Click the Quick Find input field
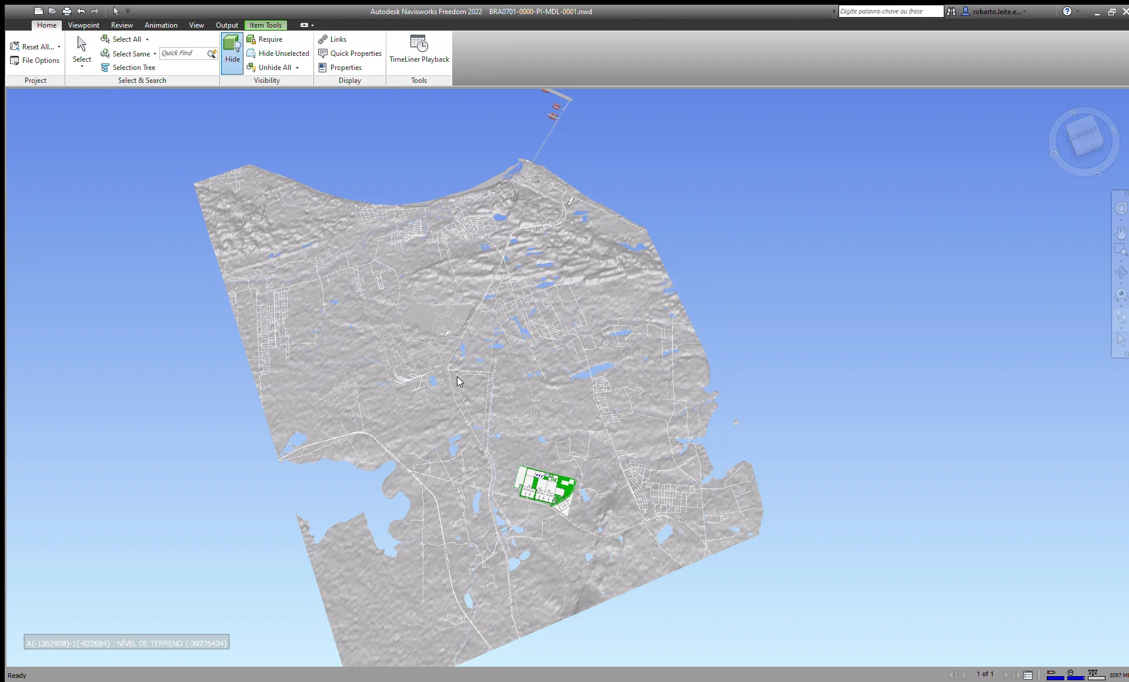This screenshot has width=1129, height=682. (182, 54)
